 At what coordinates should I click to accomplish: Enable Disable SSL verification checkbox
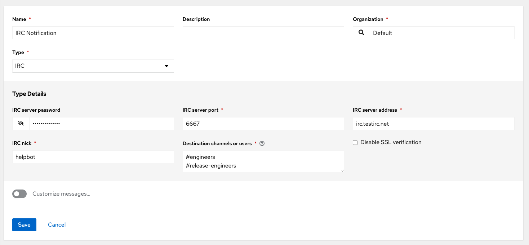355,143
